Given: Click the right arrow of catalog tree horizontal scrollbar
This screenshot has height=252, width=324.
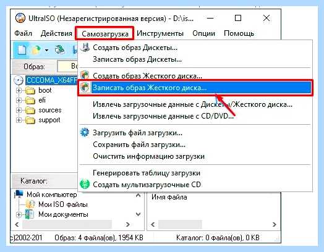Looking at the screenshot, I should [x=128, y=224].
